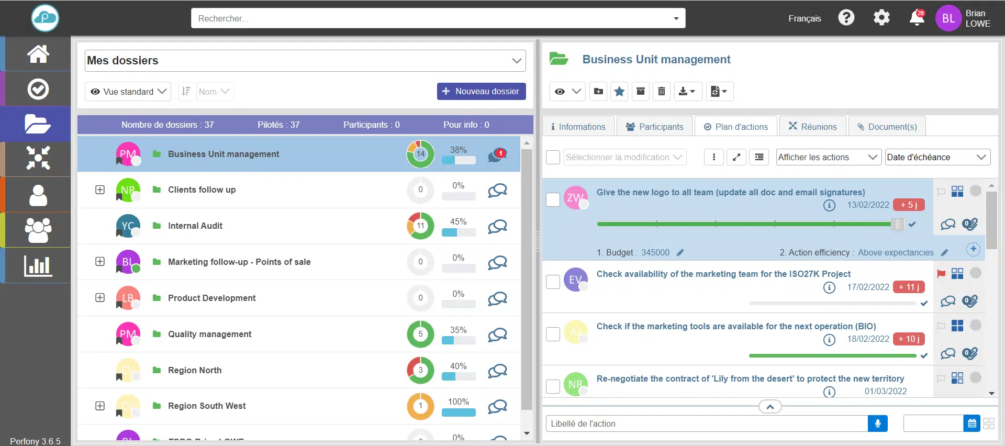Click the microphone icon in action field
This screenshot has width=1005, height=446.
pos(878,423)
